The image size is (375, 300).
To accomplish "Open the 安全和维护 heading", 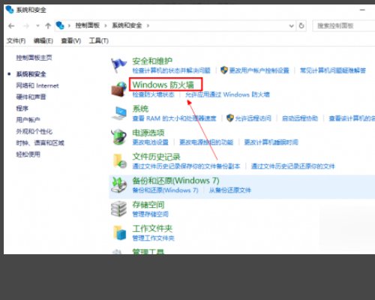I will click(x=152, y=61).
